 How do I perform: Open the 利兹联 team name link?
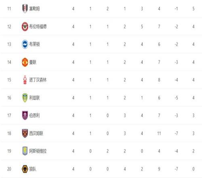[34, 98]
